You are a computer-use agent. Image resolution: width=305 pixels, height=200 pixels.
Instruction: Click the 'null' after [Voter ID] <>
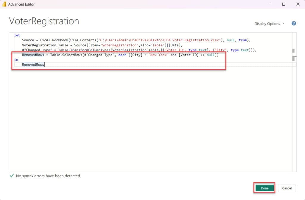pyautogui.click(x=211, y=55)
